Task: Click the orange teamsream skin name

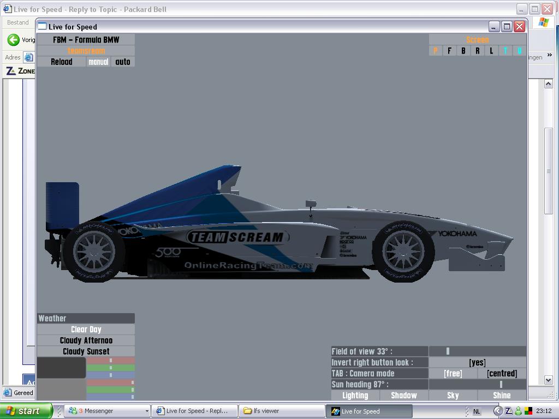Action: 86,51
